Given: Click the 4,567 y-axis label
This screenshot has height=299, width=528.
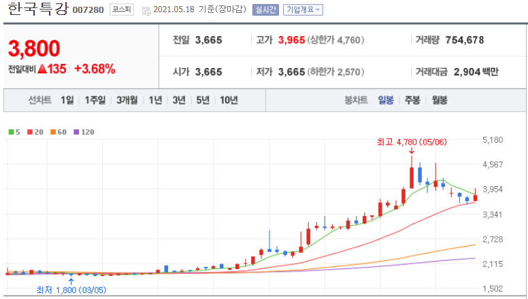Looking at the screenshot, I should 493,164.
